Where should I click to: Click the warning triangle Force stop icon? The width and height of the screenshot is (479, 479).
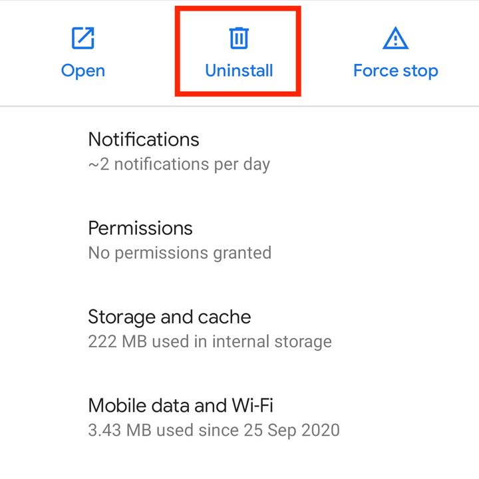395,38
